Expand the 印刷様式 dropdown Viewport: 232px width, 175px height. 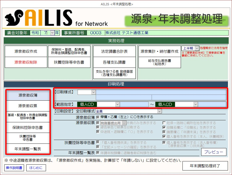(94, 92)
